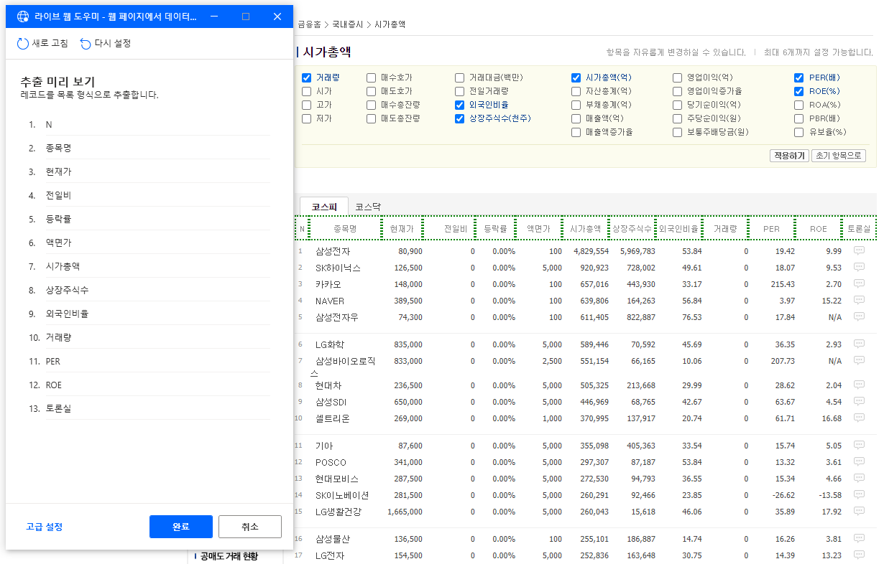The height and width of the screenshot is (564, 884).
Task: Open discussion icon for POSCO row
Action: [859, 462]
